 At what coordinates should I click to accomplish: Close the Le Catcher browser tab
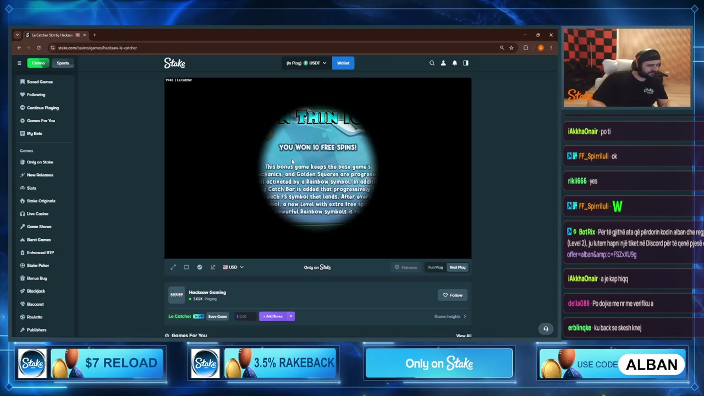coord(84,35)
